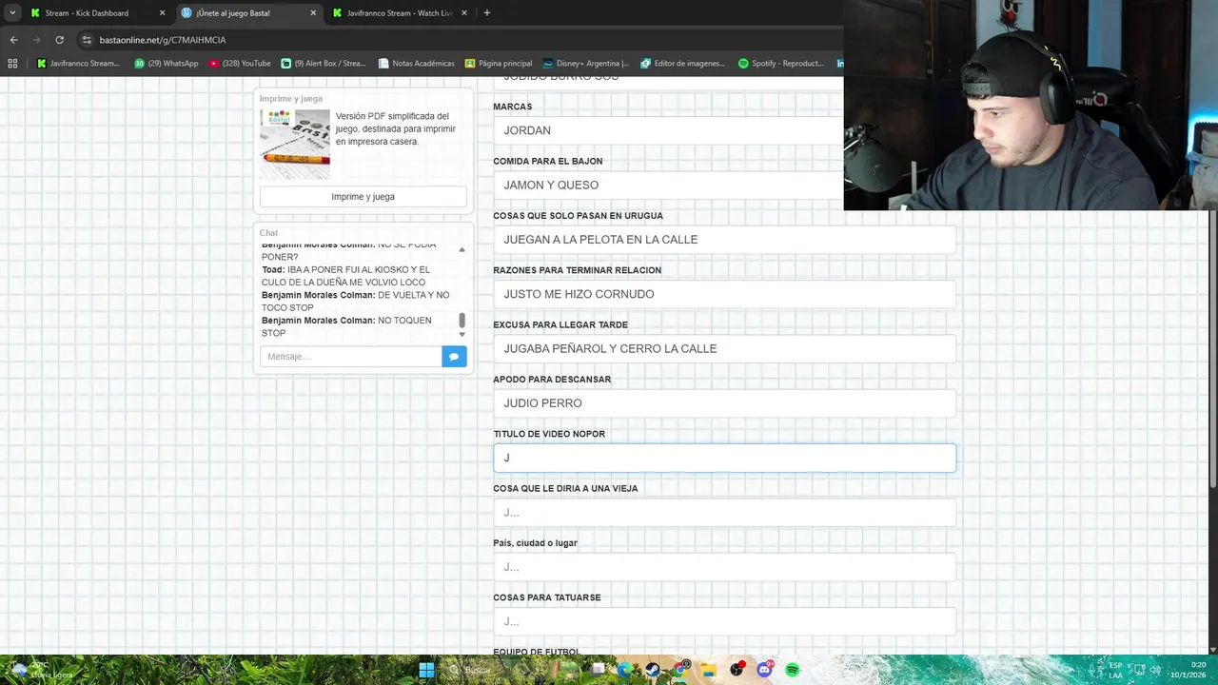
Task: Click the Imprime y juega button
Action: tap(363, 196)
